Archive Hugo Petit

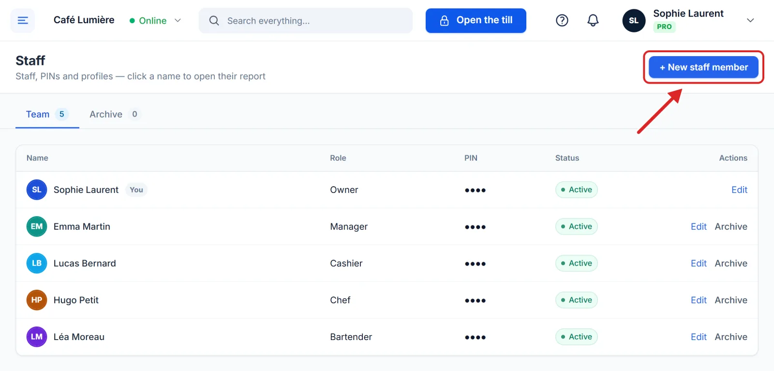point(731,300)
